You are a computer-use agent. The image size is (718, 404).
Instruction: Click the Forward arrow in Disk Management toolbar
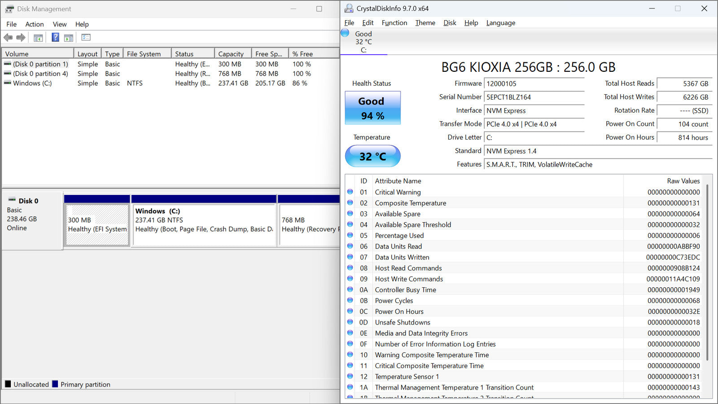(x=21, y=38)
